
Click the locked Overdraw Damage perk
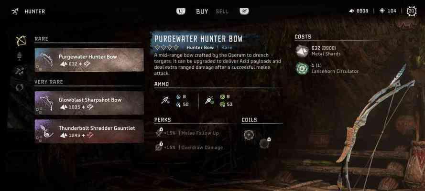point(189,147)
